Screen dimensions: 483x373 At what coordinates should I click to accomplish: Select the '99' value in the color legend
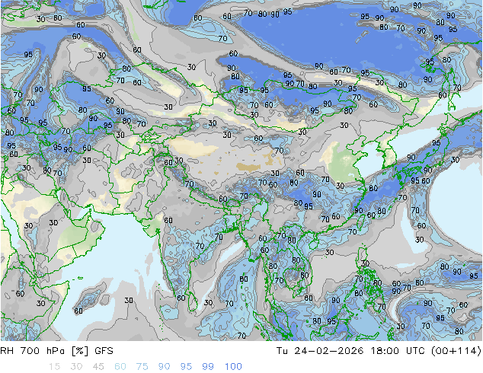[x=208, y=367]
